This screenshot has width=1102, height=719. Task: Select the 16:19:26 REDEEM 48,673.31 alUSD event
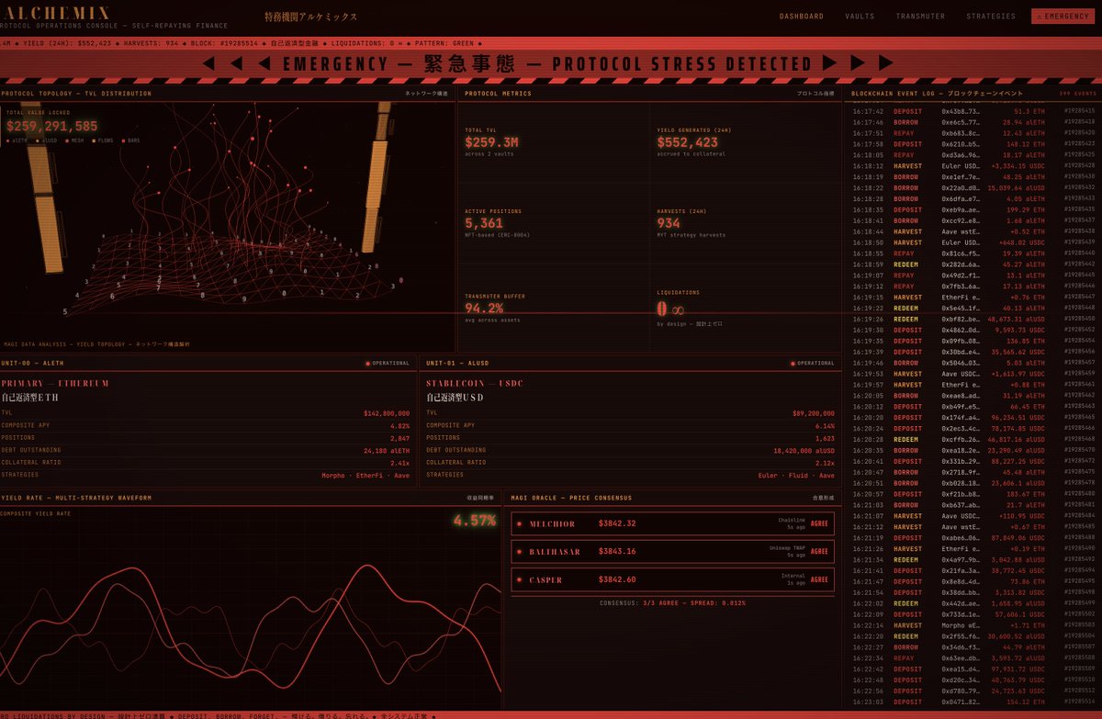pyautogui.click(x=973, y=319)
